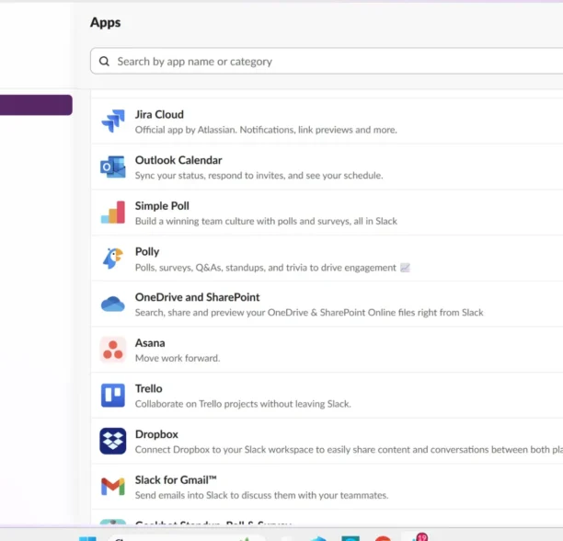
Task: Click 'Sync your status, respond to invites' text
Action: click(x=259, y=176)
